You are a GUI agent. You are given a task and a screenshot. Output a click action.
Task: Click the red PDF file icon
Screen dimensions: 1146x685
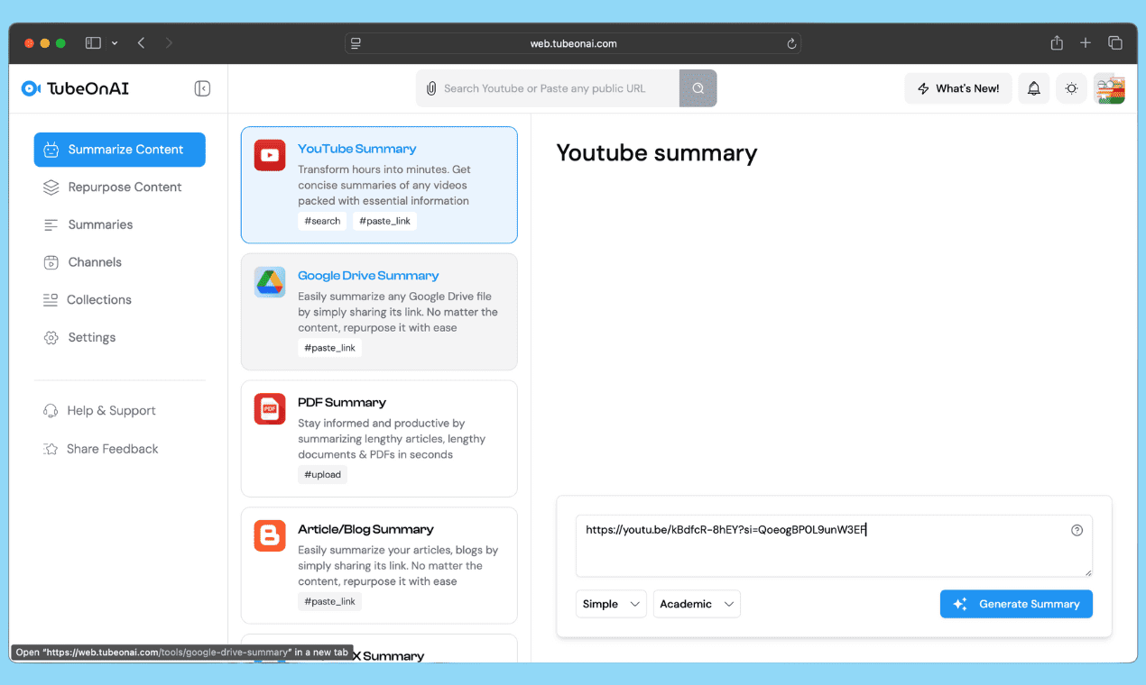[x=270, y=409]
